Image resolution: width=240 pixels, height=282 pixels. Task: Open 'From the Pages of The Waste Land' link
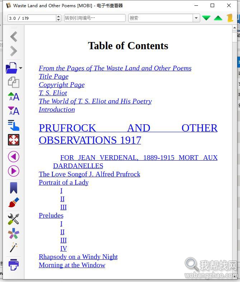click(x=115, y=68)
